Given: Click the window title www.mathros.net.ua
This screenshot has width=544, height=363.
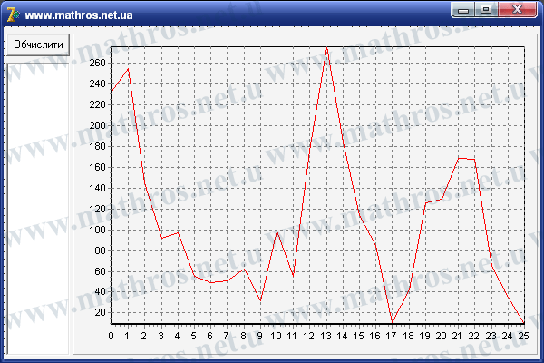Looking at the screenshot, I should point(79,15).
